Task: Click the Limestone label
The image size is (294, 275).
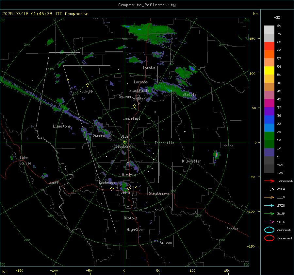Action: coord(62,126)
